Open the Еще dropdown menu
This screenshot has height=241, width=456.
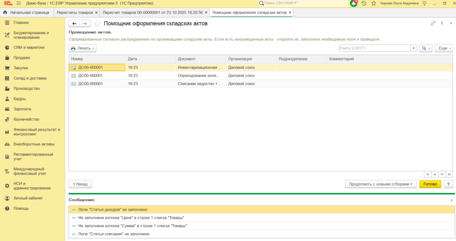[x=444, y=48]
